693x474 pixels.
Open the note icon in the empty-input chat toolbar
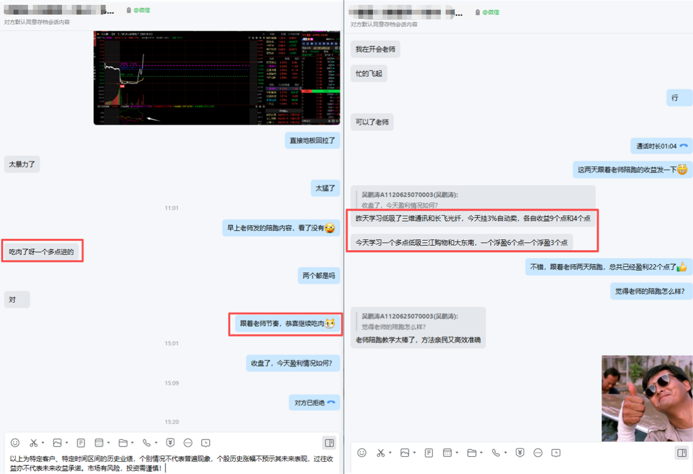pos(428,452)
